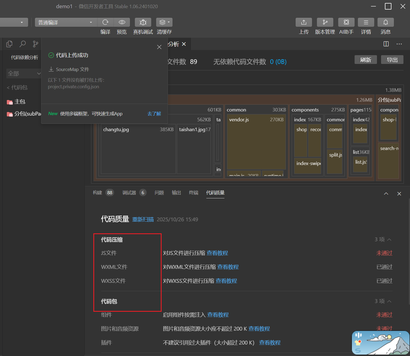Open 查看教程 for JS compression
Screen dimensions: 410x356
click(217, 253)
